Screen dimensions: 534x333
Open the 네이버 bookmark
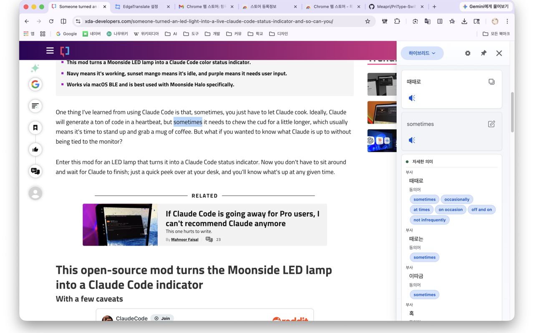pyautogui.click(x=92, y=34)
